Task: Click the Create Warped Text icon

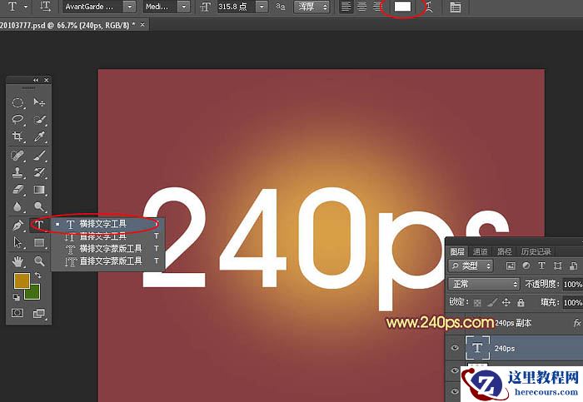Action: point(430,7)
